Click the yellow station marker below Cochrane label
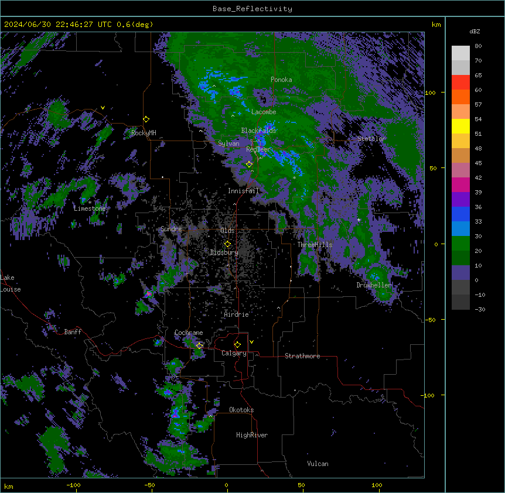The image size is (505, 493). tap(199, 346)
